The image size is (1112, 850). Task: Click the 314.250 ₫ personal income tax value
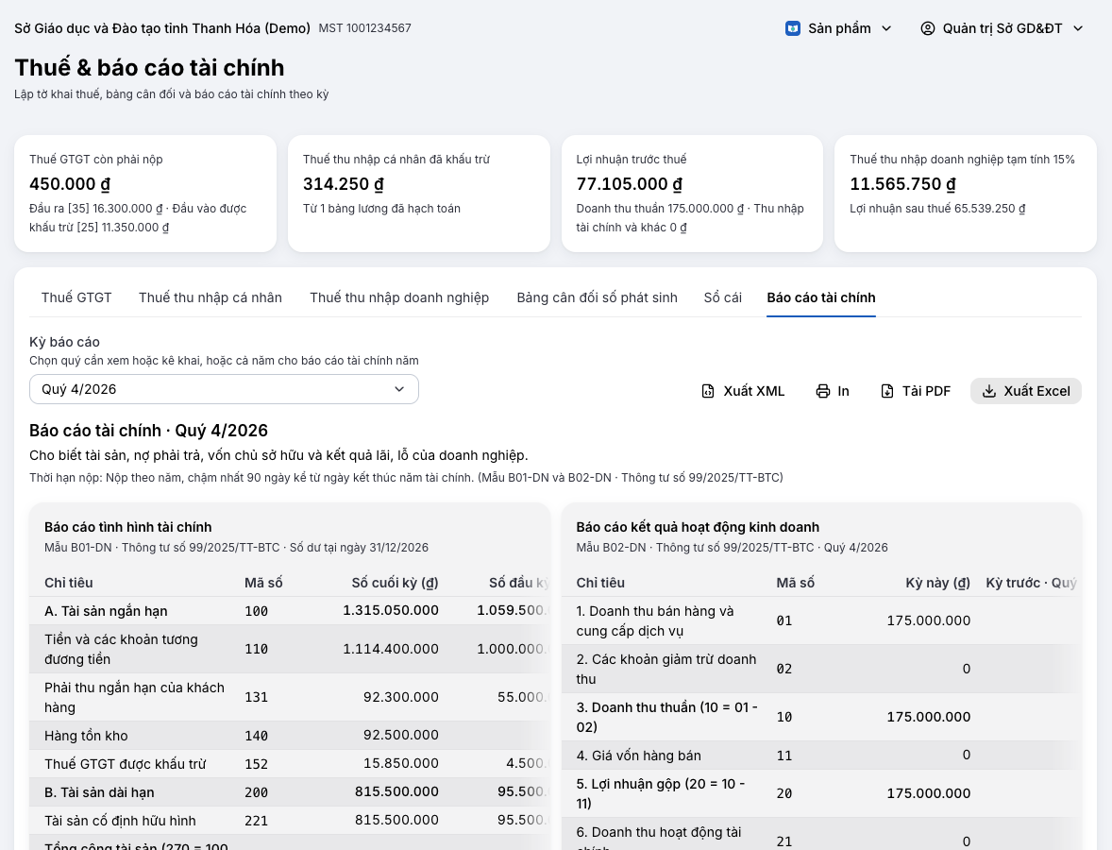(344, 184)
